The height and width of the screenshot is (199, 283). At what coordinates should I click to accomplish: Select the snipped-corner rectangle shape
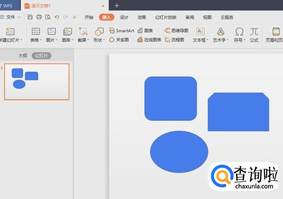pyautogui.click(x=239, y=112)
